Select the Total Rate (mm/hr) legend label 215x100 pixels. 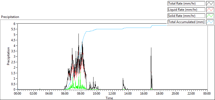tap(186, 3)
